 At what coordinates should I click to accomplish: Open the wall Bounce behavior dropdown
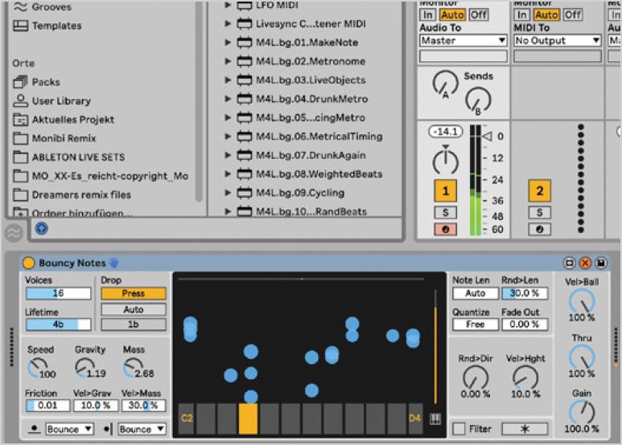(x=142, y=429)
